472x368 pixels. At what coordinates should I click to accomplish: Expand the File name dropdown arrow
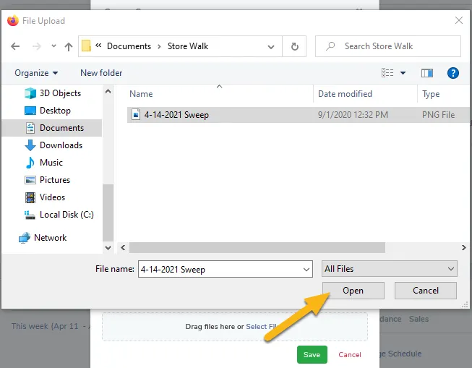point(306,269)
